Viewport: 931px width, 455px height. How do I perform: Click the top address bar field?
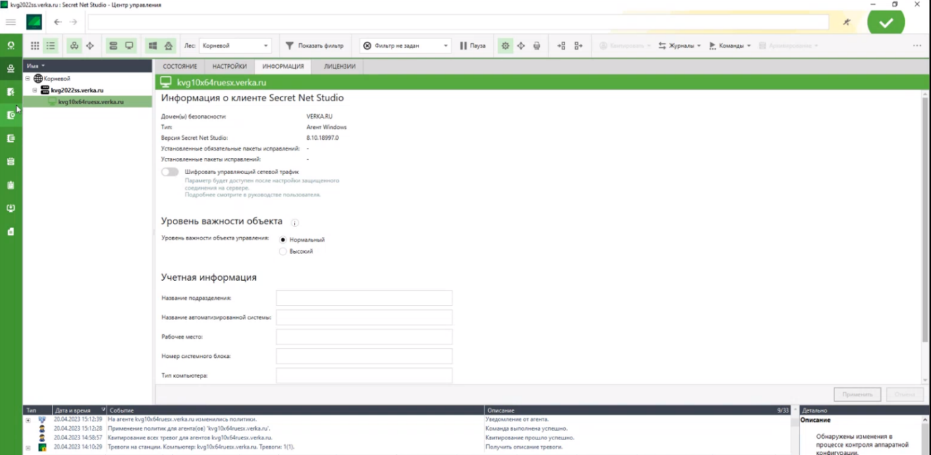coord(458,22)
